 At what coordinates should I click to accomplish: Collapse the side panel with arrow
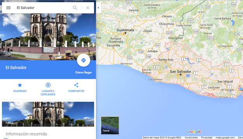click(98, 8)
